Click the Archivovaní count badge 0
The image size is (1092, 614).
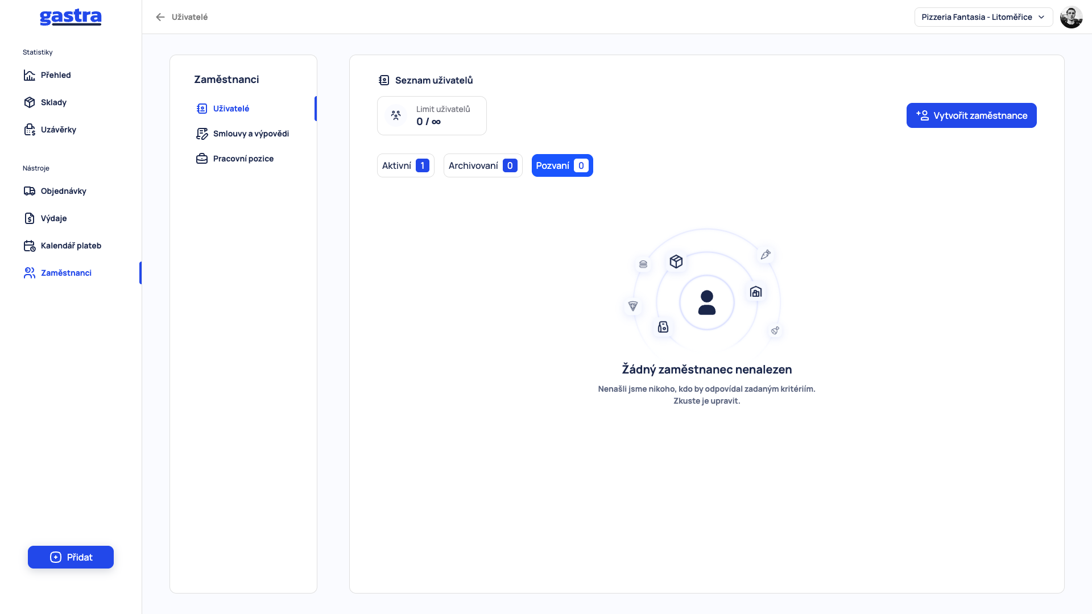(x=510, y=165)
